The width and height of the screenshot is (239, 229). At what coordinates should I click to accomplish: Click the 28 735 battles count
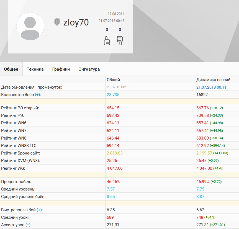pyautogui.click(x=113, y=95)
